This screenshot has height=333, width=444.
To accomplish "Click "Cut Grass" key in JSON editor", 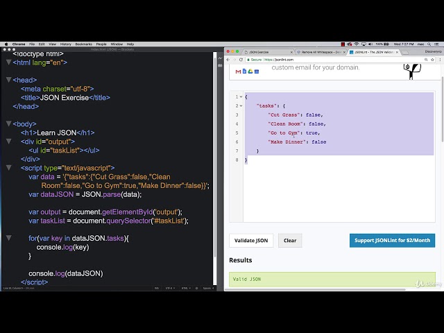I will [284, 114].
